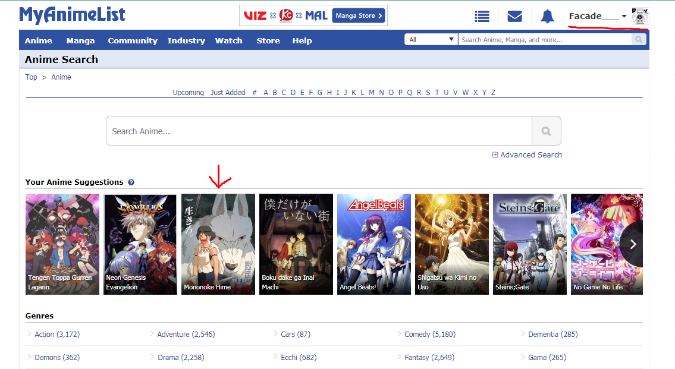
Task: Open the Anime menu in navigation bar
Action: tap(38, 40)
